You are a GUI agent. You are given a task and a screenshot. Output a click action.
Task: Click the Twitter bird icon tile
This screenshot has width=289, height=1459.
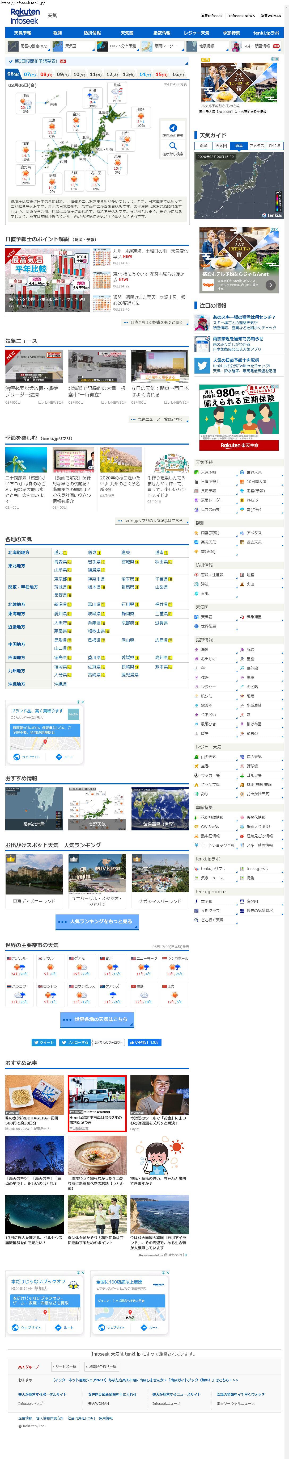point(202,366)
